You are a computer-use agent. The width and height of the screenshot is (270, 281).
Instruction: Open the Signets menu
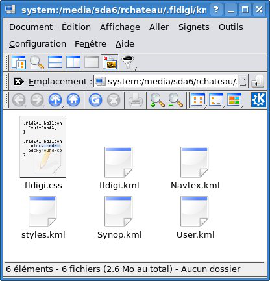click(x=194, y=27)
